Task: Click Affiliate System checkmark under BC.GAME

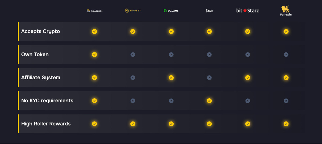Action: [x=171, y=78]
